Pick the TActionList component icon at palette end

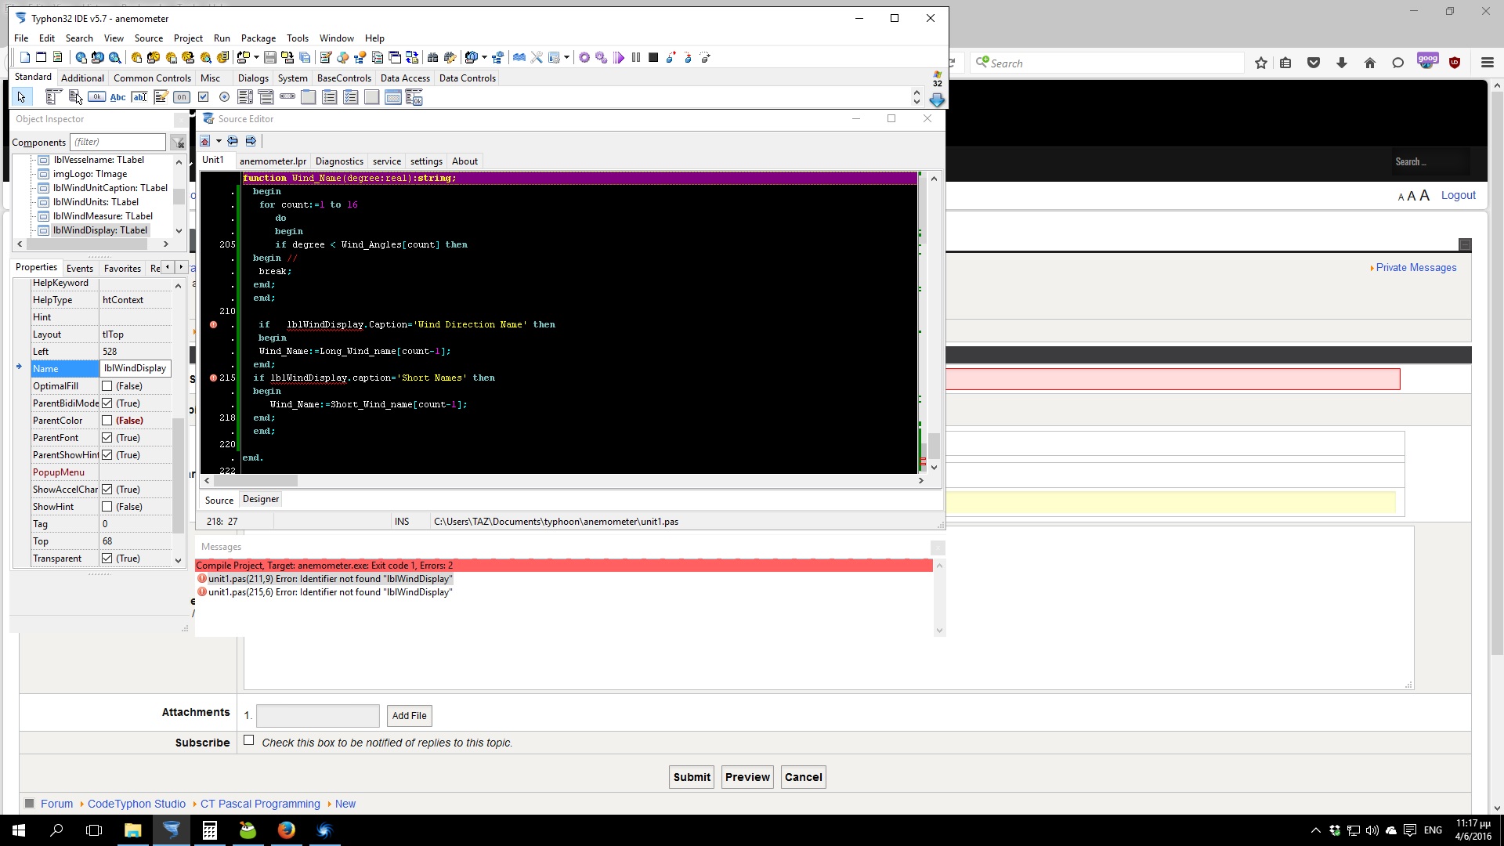[414, 97]
